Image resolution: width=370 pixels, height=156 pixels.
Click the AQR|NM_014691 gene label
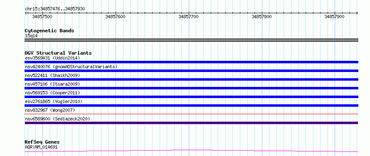coord(41,147)
